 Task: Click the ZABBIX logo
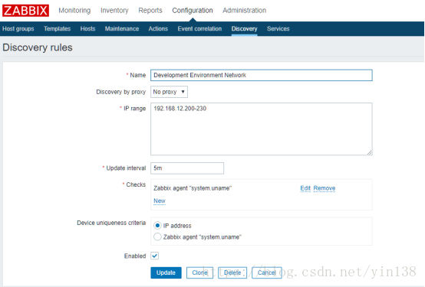[x=26, y=11]
